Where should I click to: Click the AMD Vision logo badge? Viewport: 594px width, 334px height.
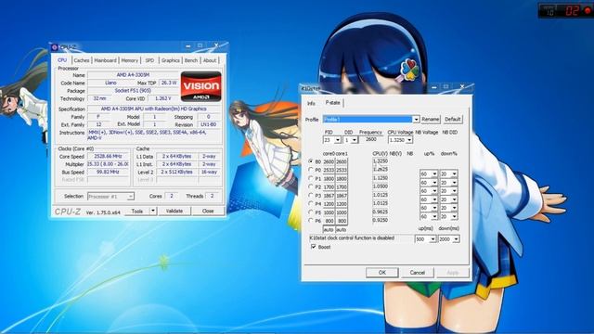200,86
